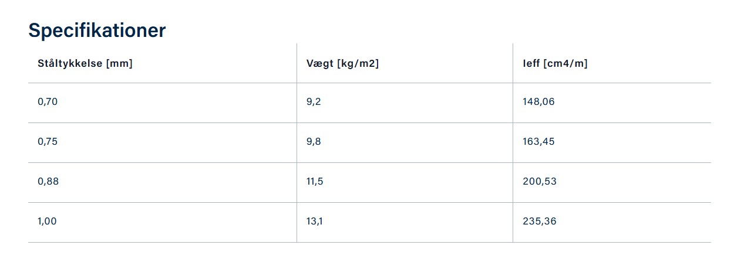Click the 163,45 Ieff value
Image resolution: width=734 pixels, height=262 pixels.
tap(538, 142)
